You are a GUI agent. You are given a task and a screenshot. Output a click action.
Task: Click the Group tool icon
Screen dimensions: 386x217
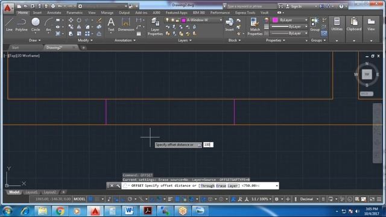pyautogui.click(x=315, y=25)
